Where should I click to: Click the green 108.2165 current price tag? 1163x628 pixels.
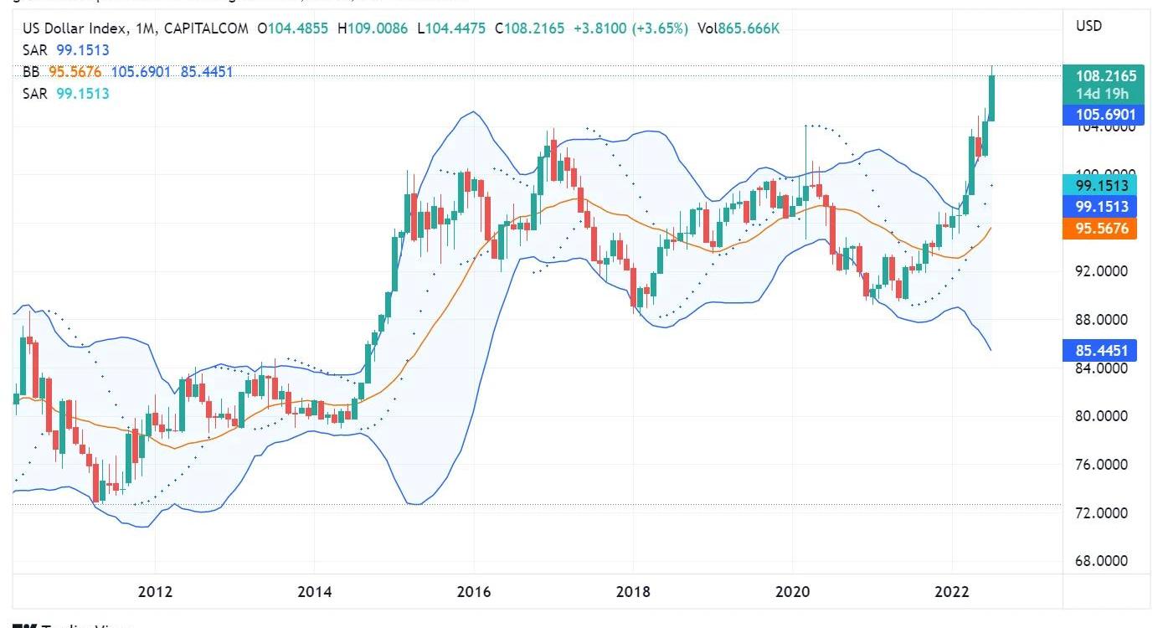[1105, 76]
